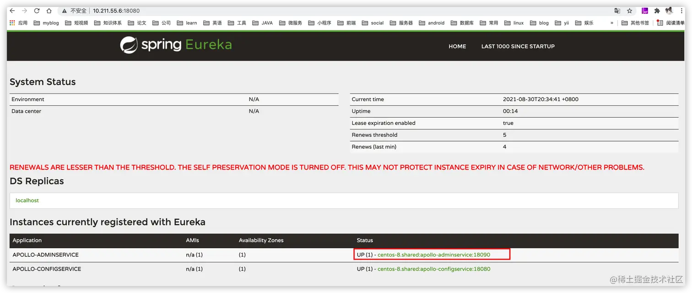
Task: Click the Uptime value 00:14
Action: click(x=510, y=111)
